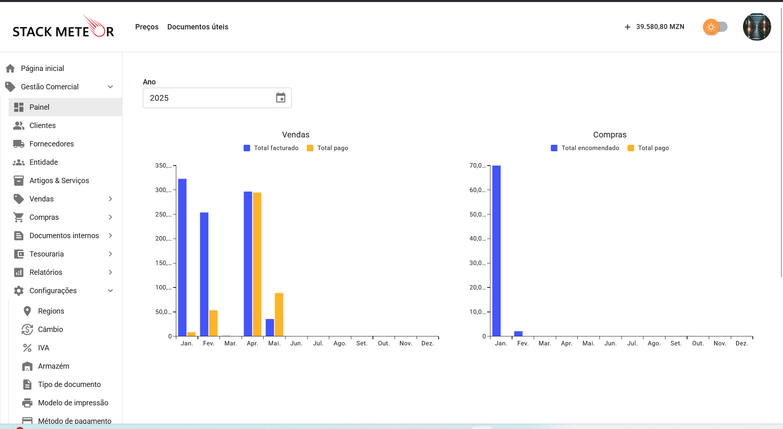Click the plus icon beside the balance
Image resolution: width=783 pixels, height=429 pixels.
point(628,27)
